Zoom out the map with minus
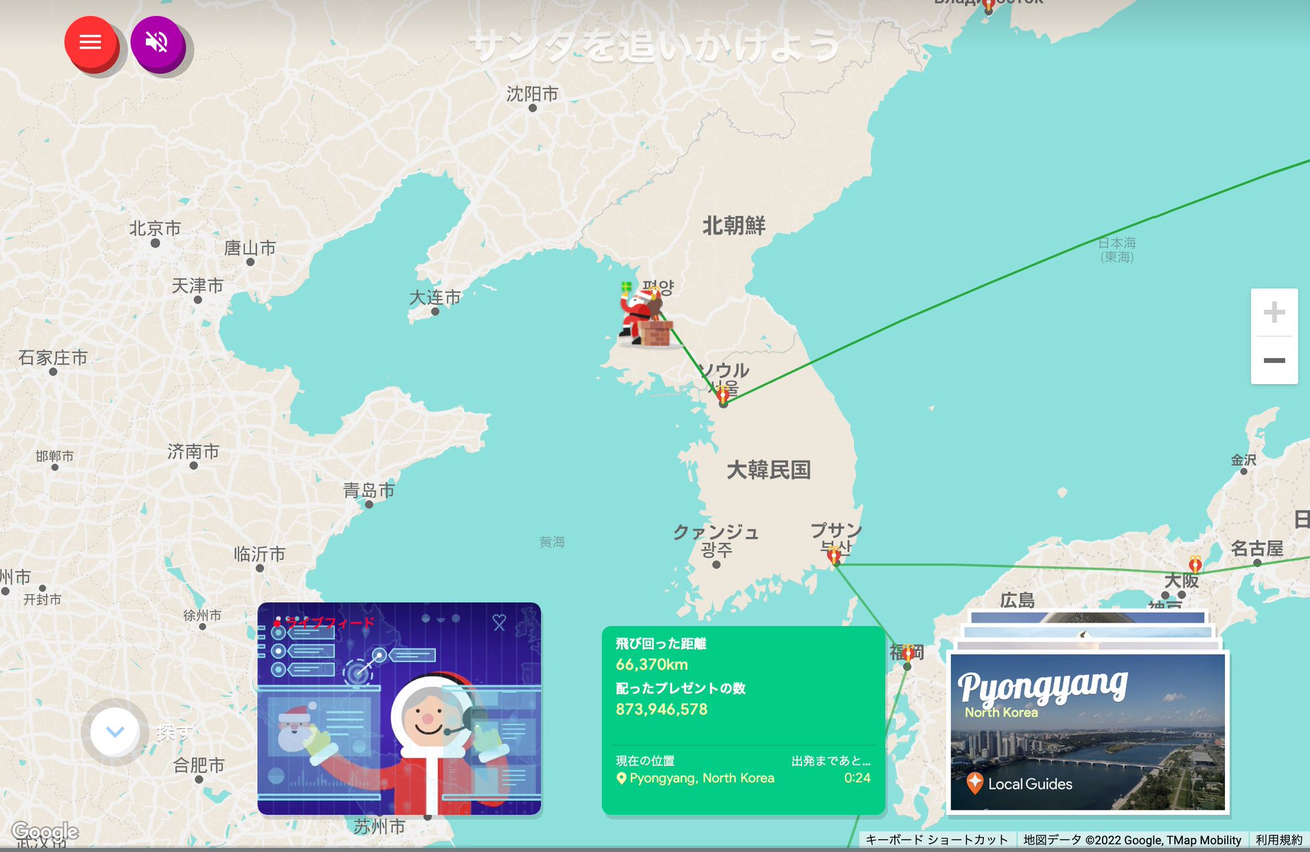Image resolution: width=1310 pixels, height=852 pixels. coord(1274,360)
